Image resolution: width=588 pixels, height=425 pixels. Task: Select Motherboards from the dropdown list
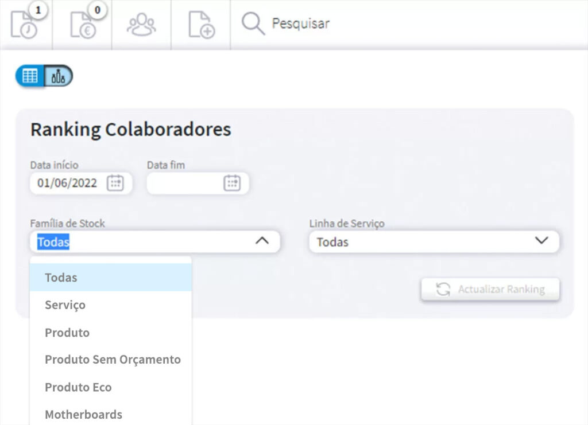tap(83, 414)
